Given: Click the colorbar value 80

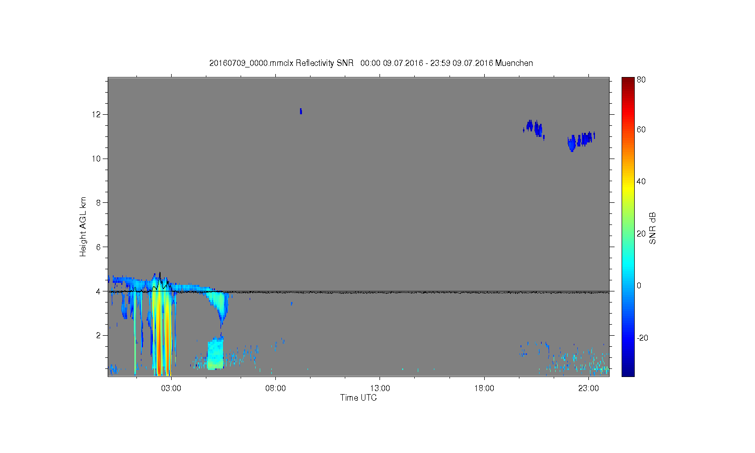Looking at the screenshot, I should [641, 80].
